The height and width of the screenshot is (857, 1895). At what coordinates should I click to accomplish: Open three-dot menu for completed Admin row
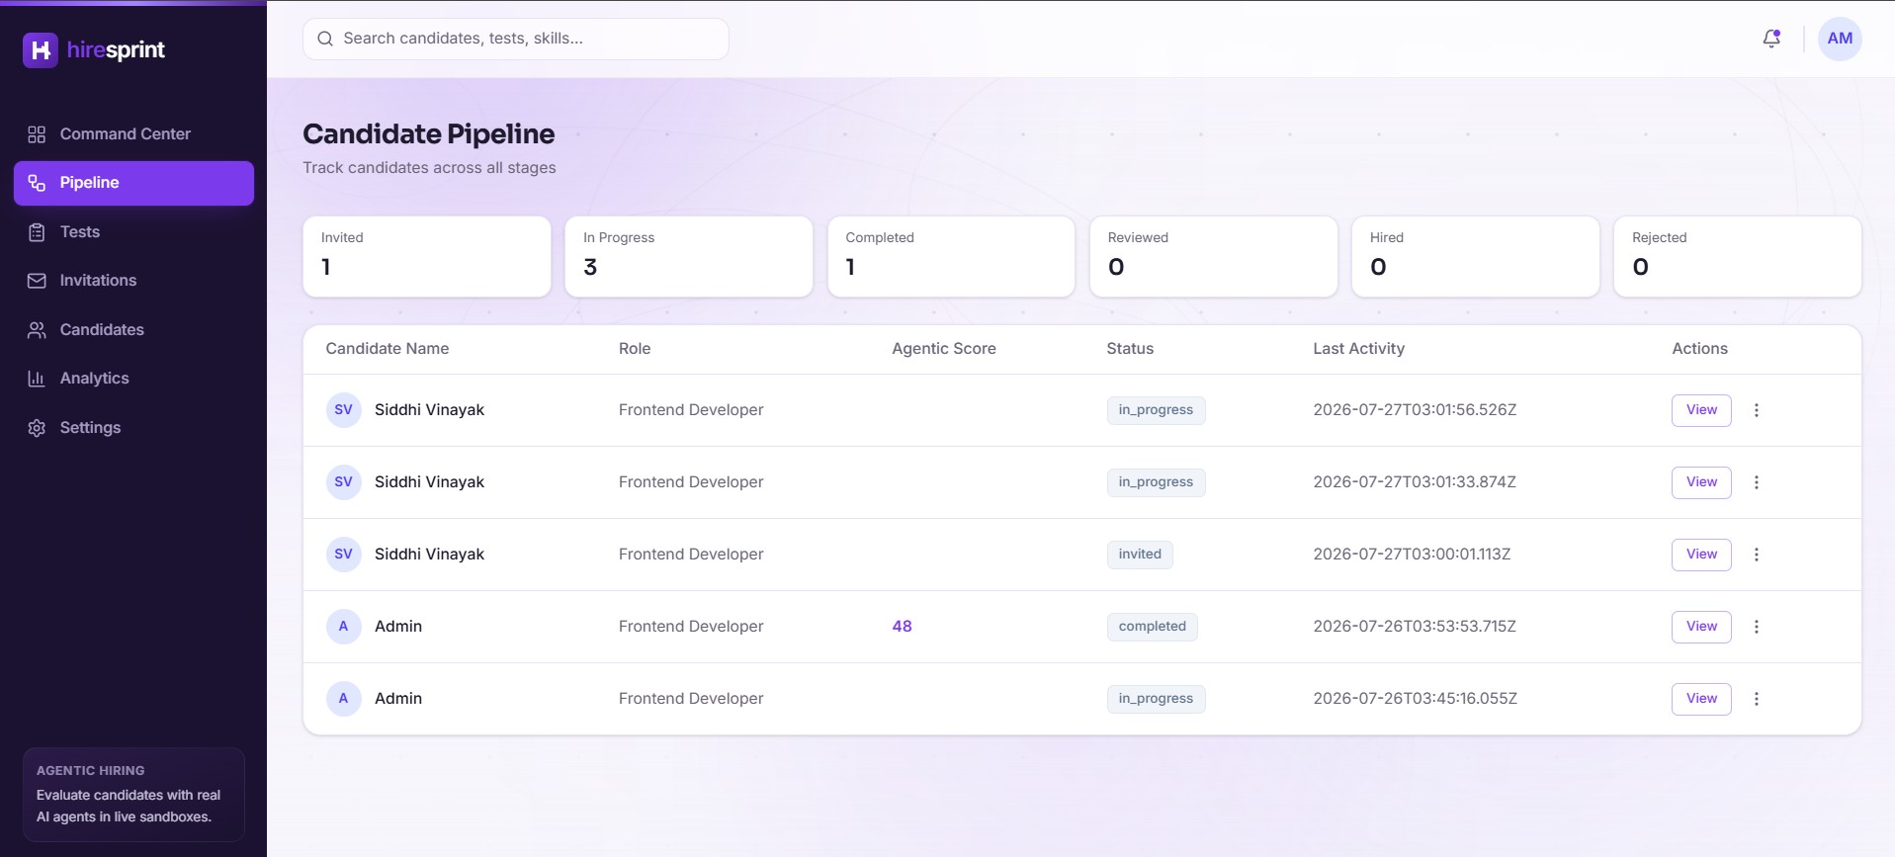click(x=1757, y=627)
